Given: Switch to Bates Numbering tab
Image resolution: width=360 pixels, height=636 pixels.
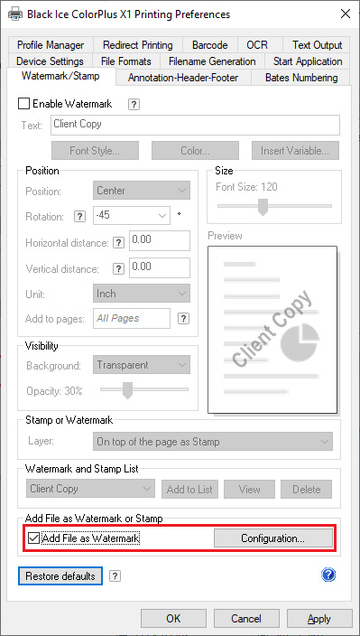Looking at the screenshot, I should coord(301,78).
